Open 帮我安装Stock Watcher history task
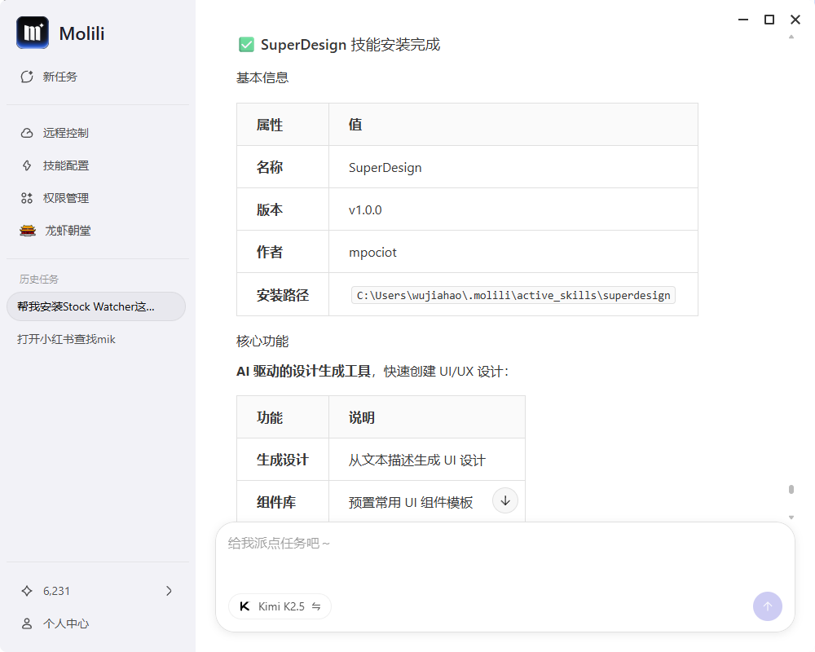Screen dimensions: 815x652 pos(96,306)
